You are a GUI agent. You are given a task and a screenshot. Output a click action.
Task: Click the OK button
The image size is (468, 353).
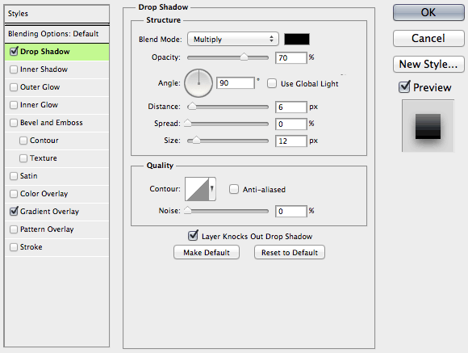pyautogui.click(x=428, y=12)
